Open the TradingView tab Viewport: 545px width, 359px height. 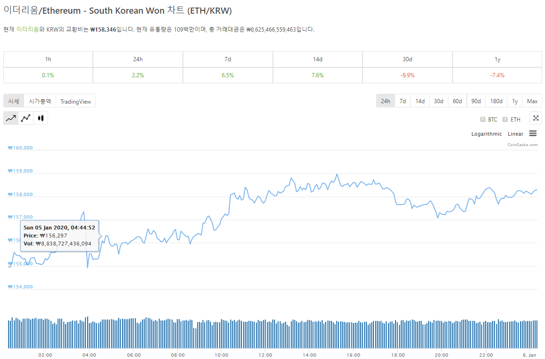75,101
